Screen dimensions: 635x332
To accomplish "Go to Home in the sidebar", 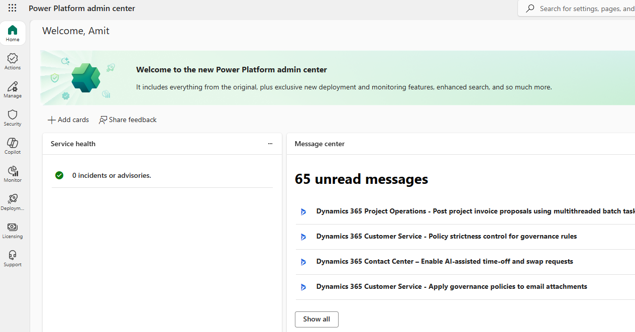I will pos(13,33).
